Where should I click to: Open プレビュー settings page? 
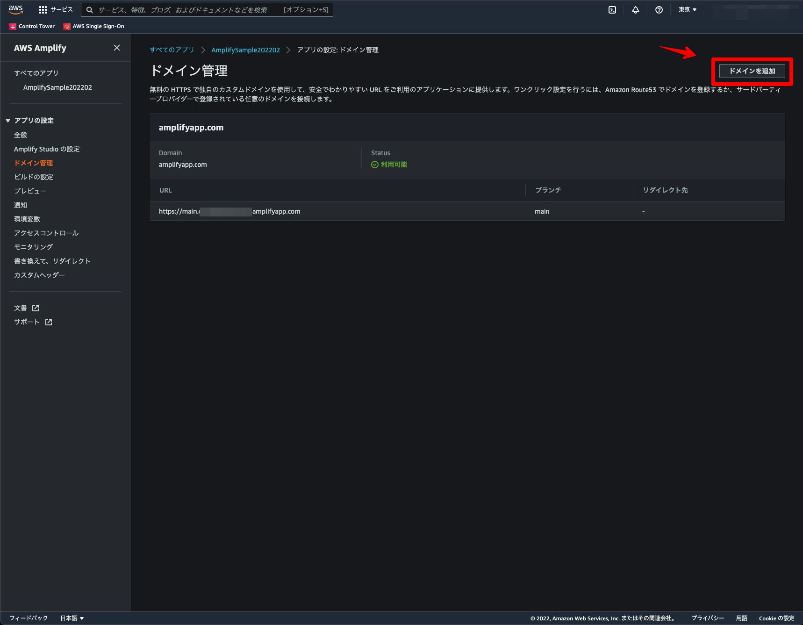point(30,191)
